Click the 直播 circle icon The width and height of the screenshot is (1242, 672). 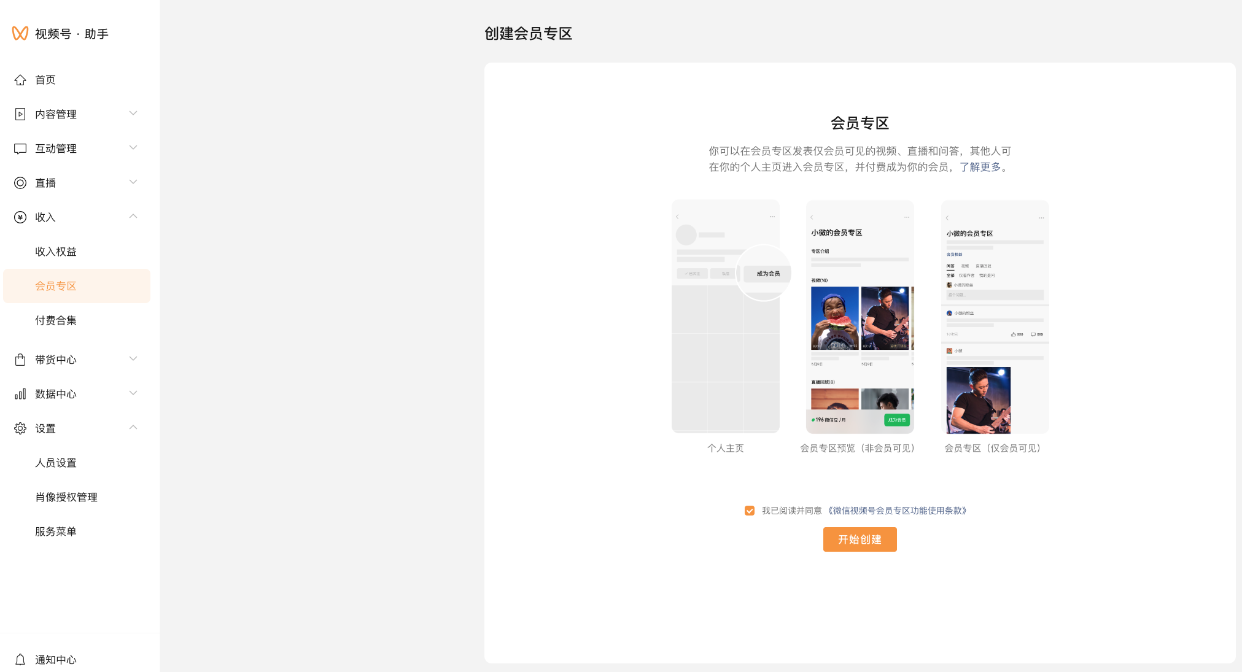tap(20, 183)
